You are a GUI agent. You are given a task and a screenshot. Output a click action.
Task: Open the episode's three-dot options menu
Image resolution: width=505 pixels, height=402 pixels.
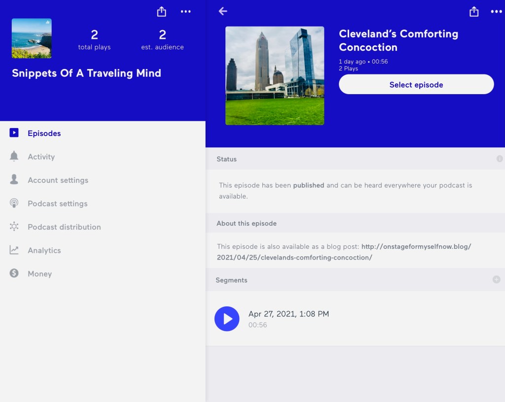point(496,12)
